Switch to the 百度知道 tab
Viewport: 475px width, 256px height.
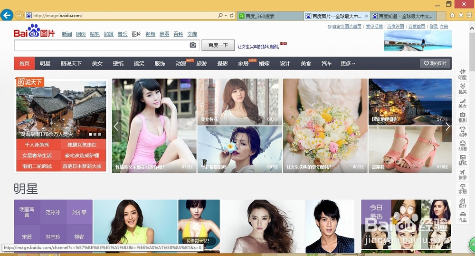coord(404,16)
